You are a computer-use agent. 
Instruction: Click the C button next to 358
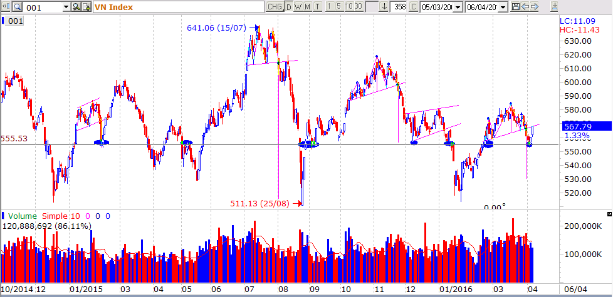coord(413,7)
